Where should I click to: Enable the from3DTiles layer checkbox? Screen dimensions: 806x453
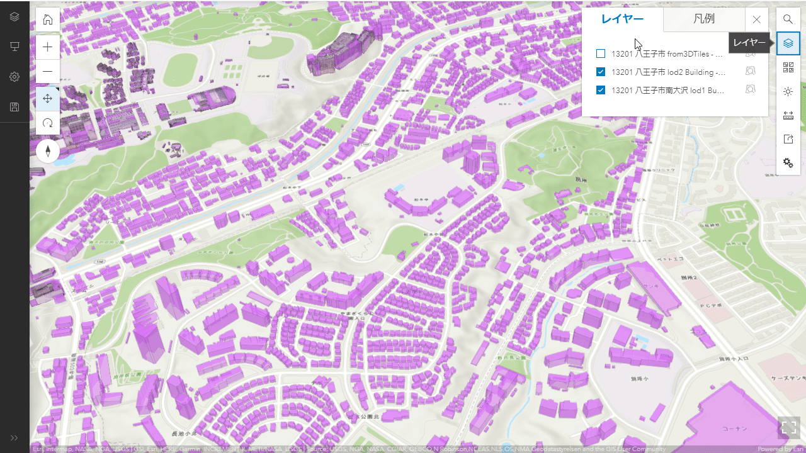click(601, 53)
